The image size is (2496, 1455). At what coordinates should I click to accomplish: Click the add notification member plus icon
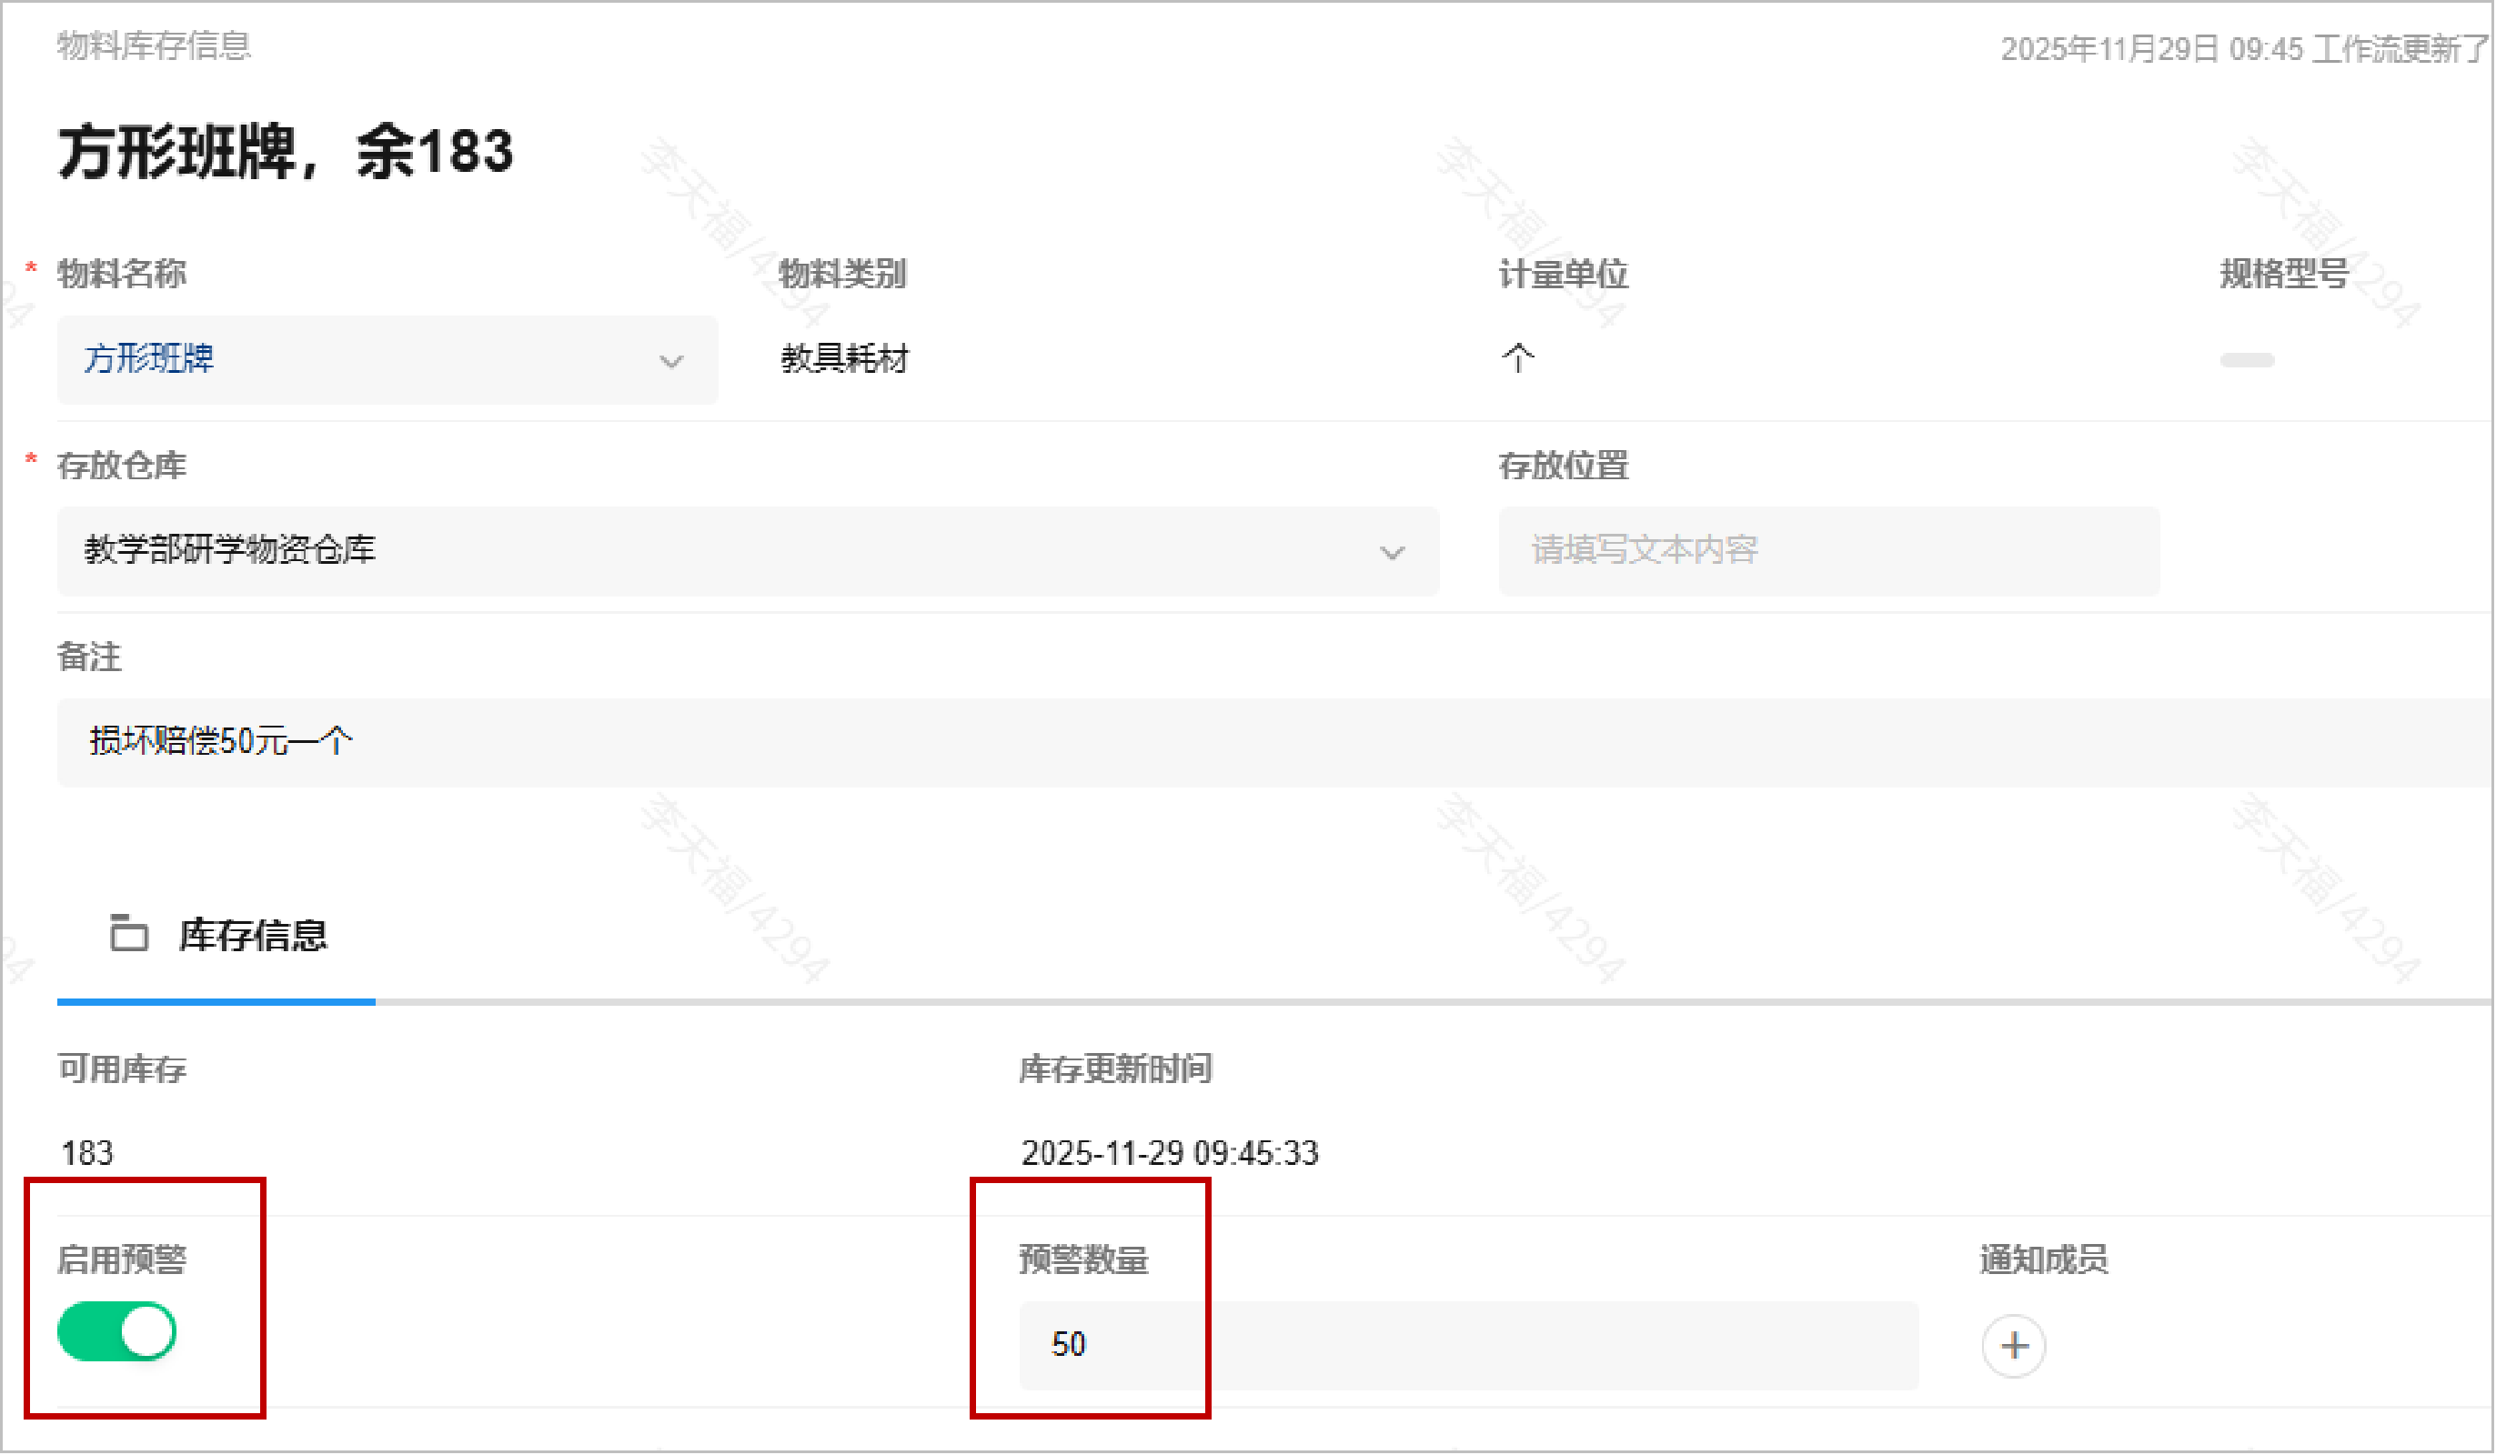2013,1345
